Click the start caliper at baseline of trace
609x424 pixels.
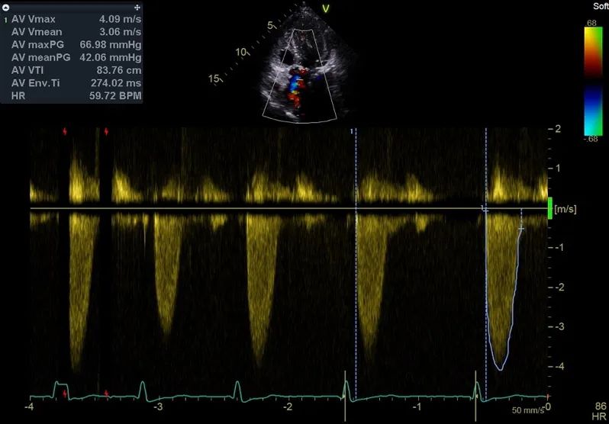point(483,207)
